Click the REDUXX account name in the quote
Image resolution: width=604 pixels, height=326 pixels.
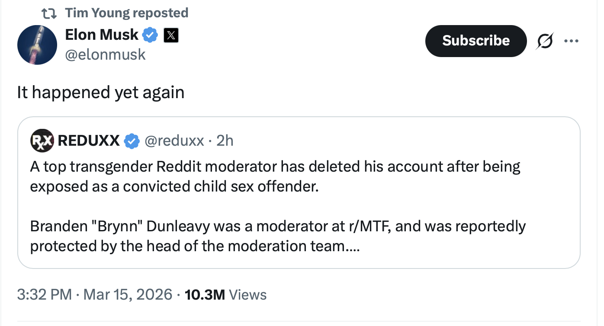coord(89,141)
